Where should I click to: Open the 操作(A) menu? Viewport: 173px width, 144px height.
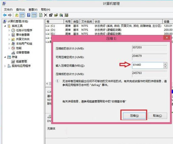click(x=20, y=10)
